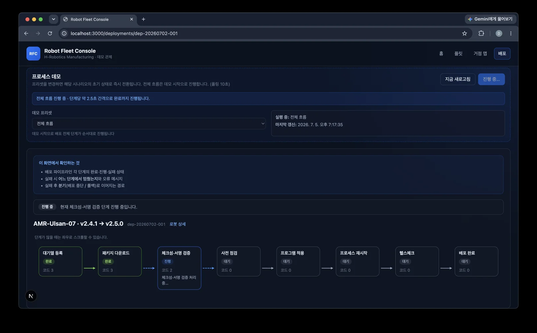Select the 사전 점검 stage card
Screen dimensions: 537x333
(239, 261)
